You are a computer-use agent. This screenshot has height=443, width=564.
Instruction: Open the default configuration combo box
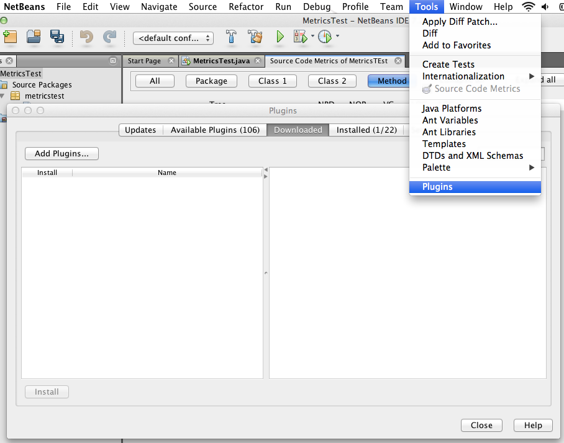[173, 38]
